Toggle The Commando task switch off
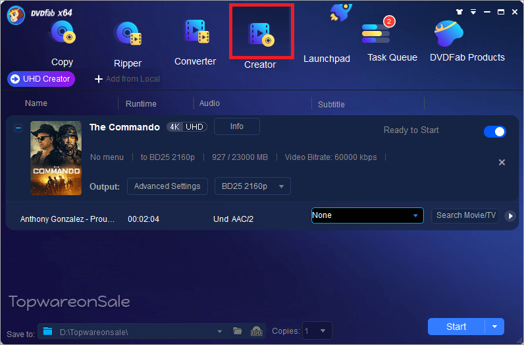This screenshot has width=524, height=345. click(x=494, y=132)
